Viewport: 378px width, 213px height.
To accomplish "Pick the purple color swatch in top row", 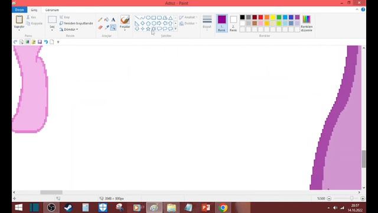I will [x=297, y=17].
